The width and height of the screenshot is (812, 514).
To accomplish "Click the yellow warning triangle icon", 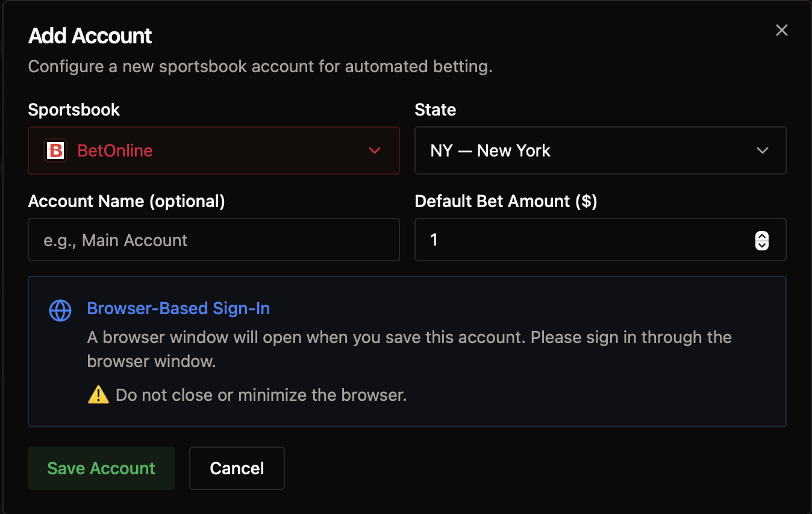I will click(98, 395).
